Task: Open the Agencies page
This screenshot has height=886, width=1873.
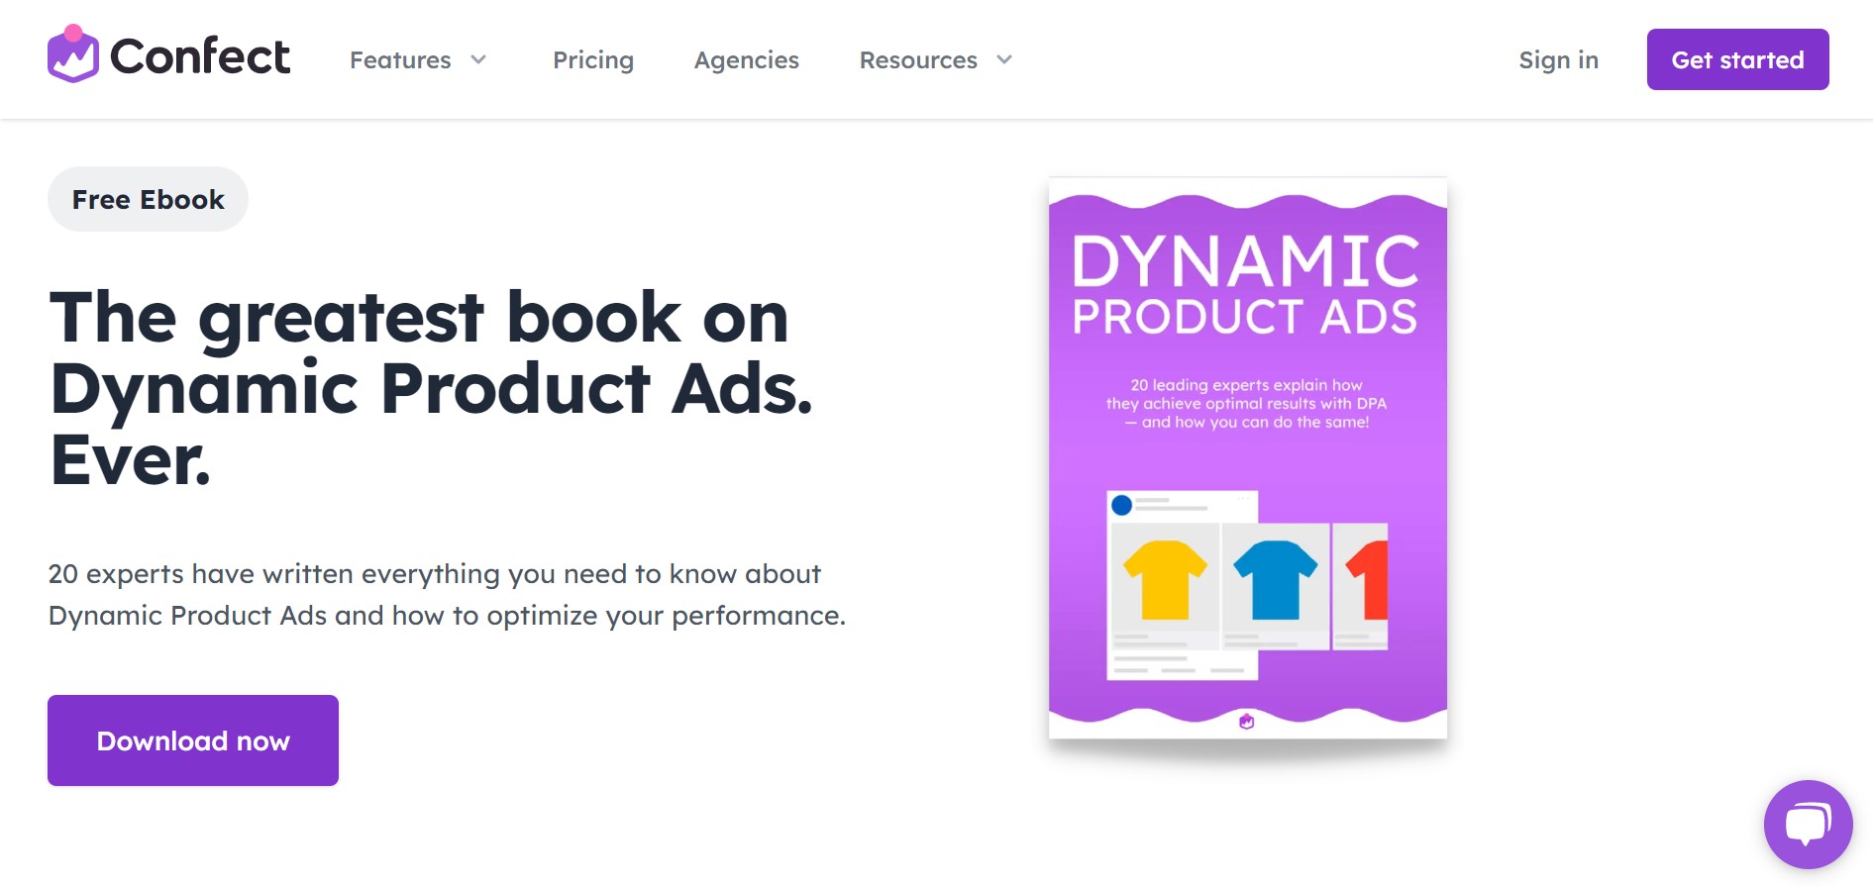Action: [x=747, y=60]
